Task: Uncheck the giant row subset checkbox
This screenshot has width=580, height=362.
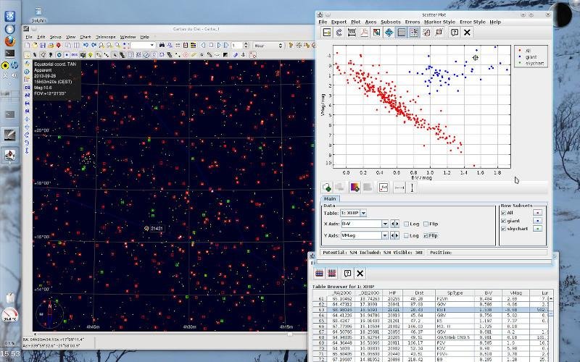Action: [504, 220]
